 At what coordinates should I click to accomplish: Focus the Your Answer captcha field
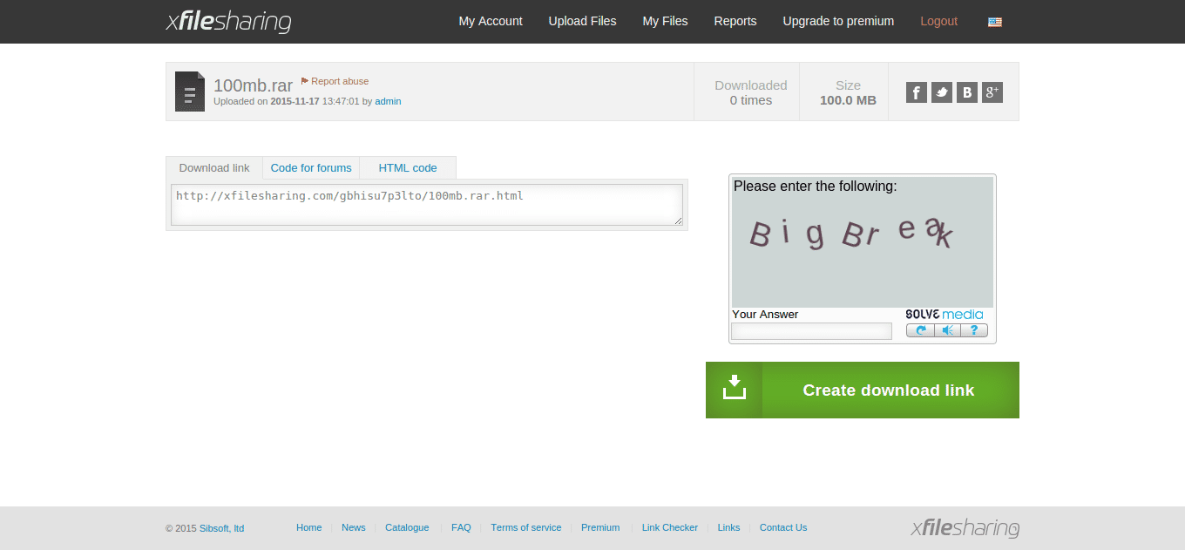[x=811, y=331]
